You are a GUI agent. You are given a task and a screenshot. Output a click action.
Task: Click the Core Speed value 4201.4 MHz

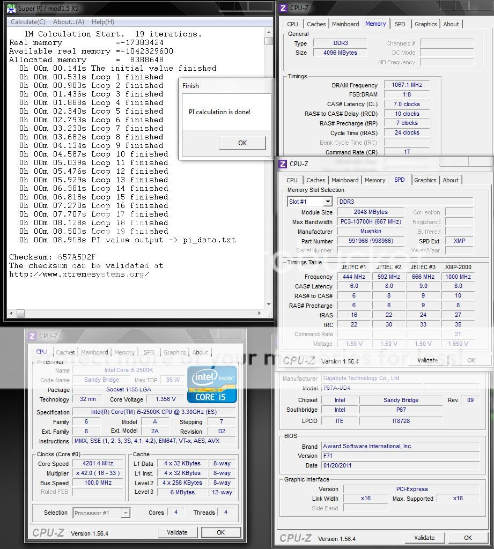click(x=98, y=464)
